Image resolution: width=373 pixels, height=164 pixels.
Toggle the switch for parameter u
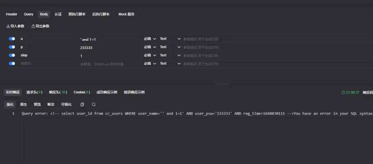point(12,39)
